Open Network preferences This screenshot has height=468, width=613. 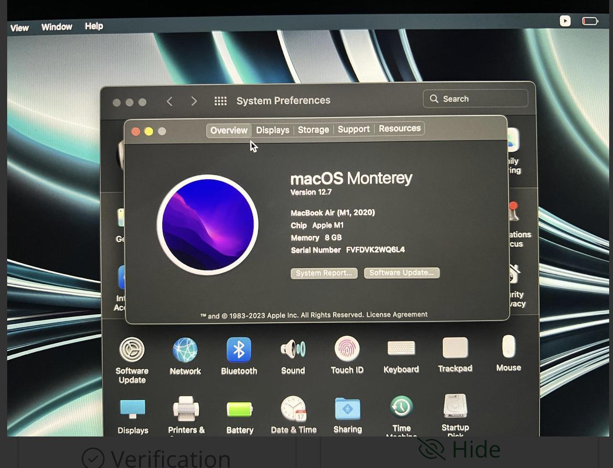click(x=185, y=356)
